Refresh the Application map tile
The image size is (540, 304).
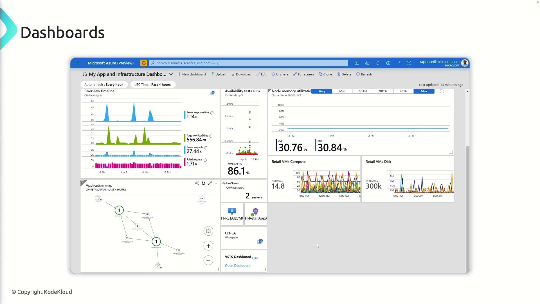click(203, 183)
